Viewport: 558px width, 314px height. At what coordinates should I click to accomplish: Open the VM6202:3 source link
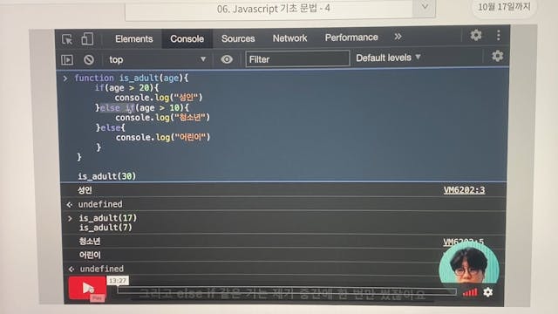(x=464, y=190)
